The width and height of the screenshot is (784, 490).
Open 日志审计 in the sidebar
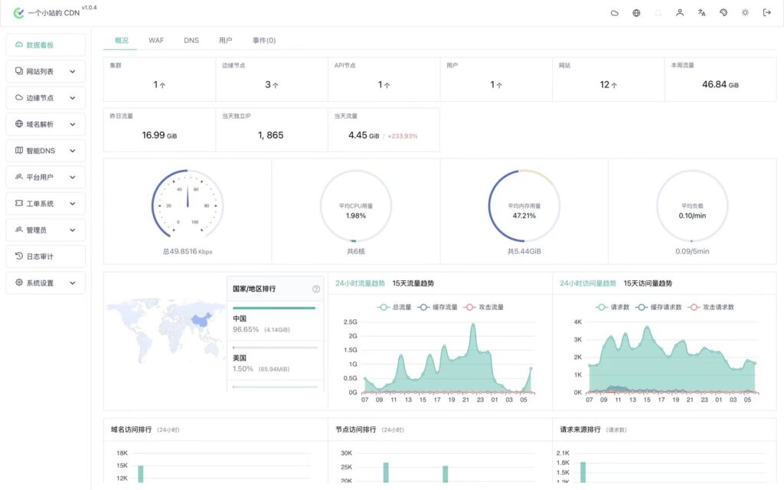pos(45,256)
